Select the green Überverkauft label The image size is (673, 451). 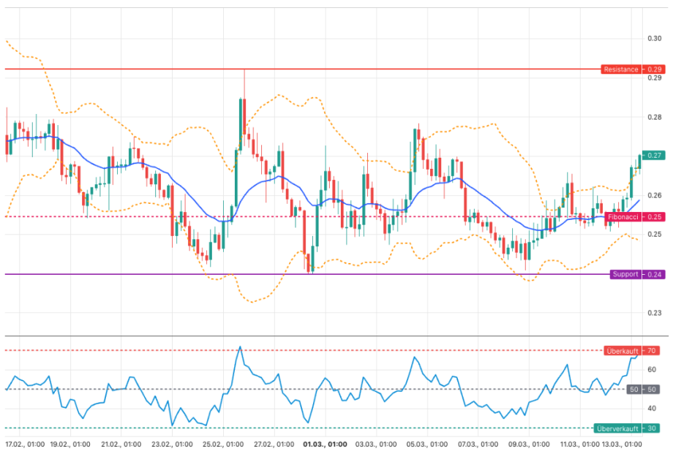pyautogui.click(x=619, y=428)
